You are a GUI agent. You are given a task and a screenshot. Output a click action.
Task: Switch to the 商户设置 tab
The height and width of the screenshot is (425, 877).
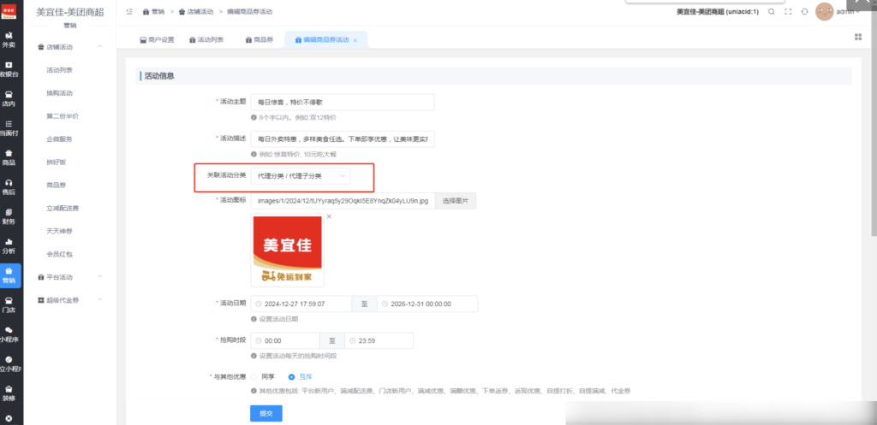[x=157, y=39]
